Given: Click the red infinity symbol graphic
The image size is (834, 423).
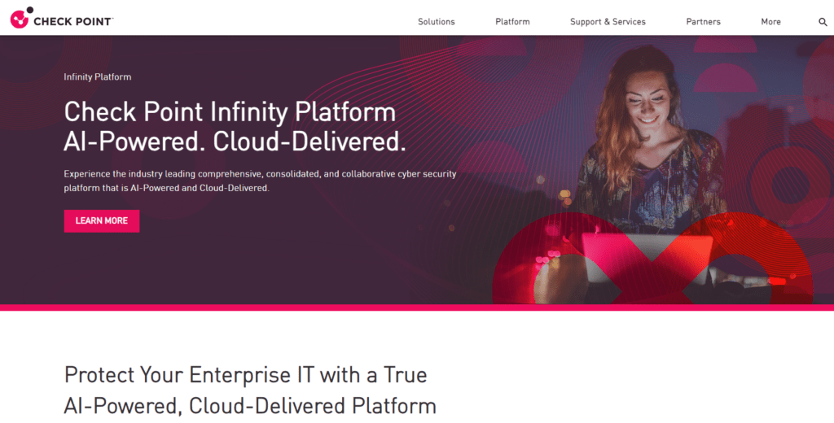Looking at the screenshot, I should 652,259.
